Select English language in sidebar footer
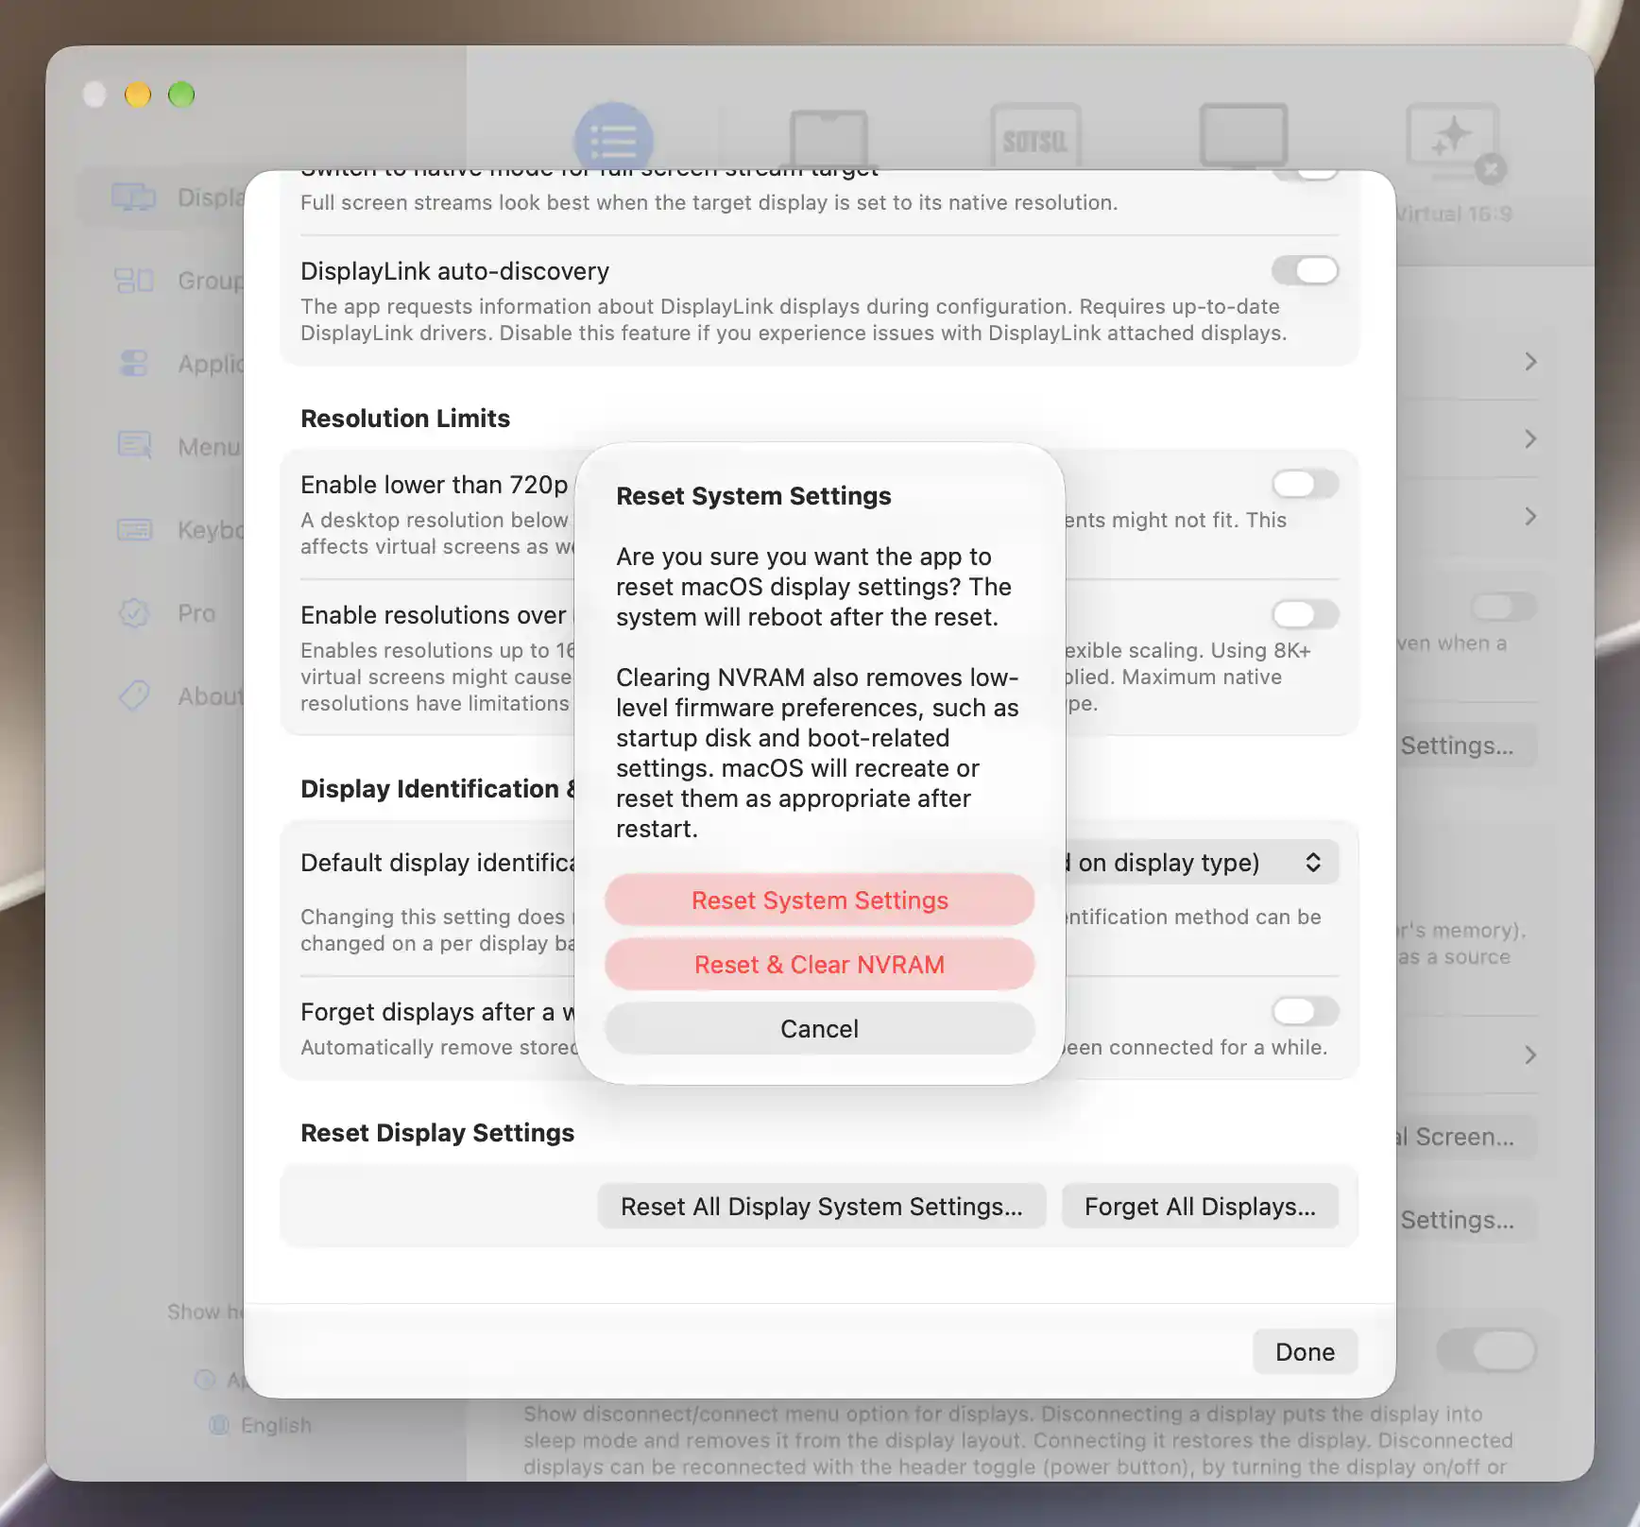This screenshot has width=1640, height=1527. coord(261,1425)
